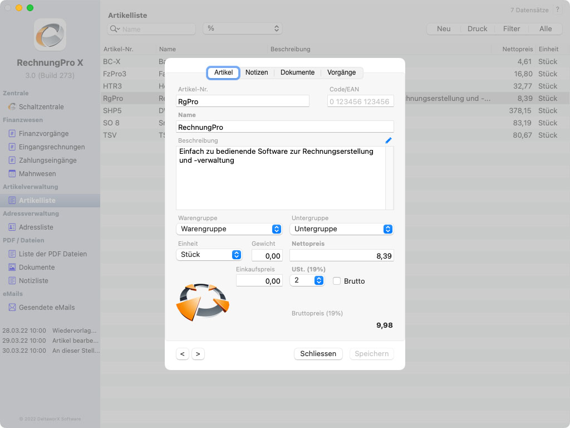Click the blue pencil edit icon beside Beschreibung
The height and width of the screenshot is (428, 570).
(389, 140)
